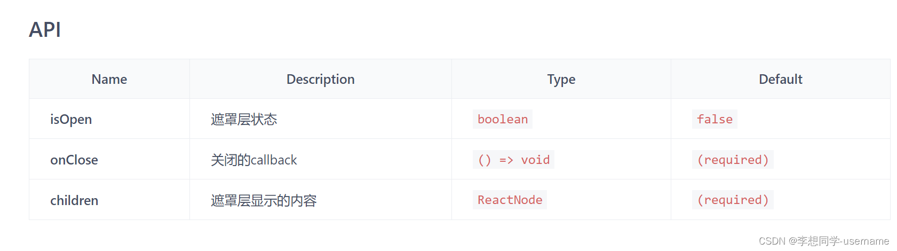897x251 pixels.
Task: Click the CSDN watermark text
Action: (772, 241)
